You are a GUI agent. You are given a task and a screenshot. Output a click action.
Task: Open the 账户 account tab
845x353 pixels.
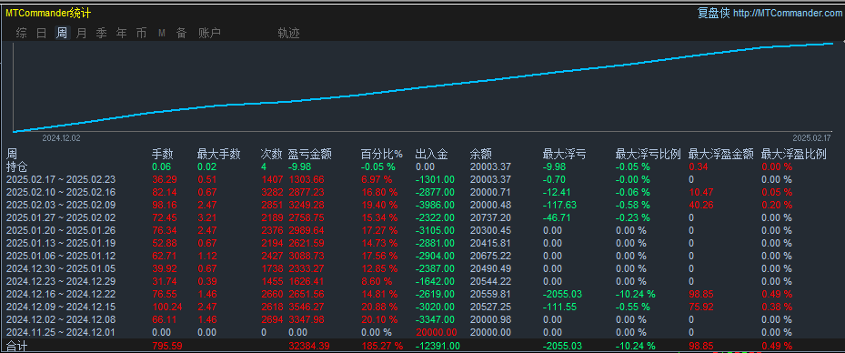click(x=209, y=34)
